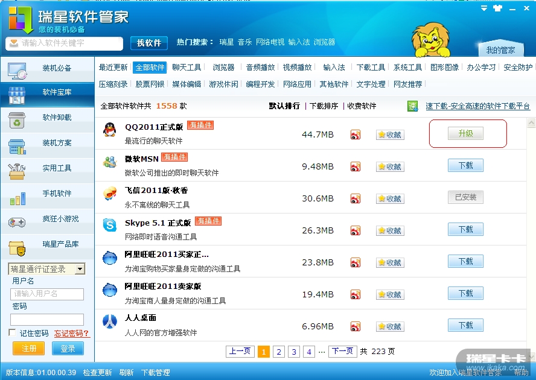This screenshot has height=380, width=536.
Task: Click the 找软件 search button
Action: coord(149,43)
